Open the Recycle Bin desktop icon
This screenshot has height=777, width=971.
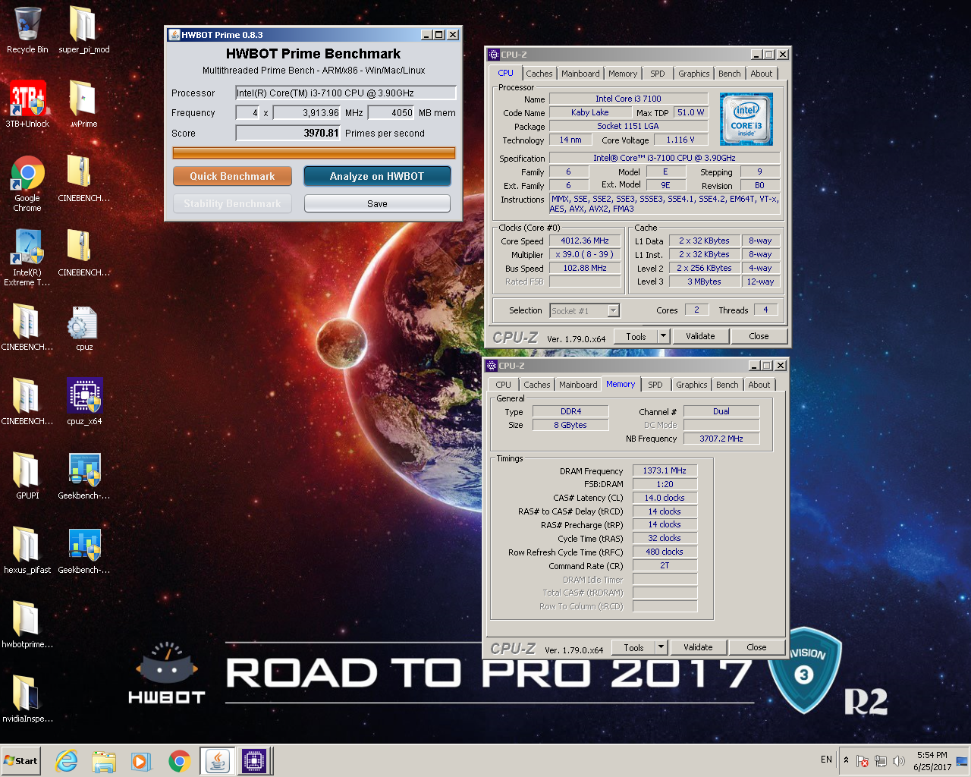click(27, 30)
